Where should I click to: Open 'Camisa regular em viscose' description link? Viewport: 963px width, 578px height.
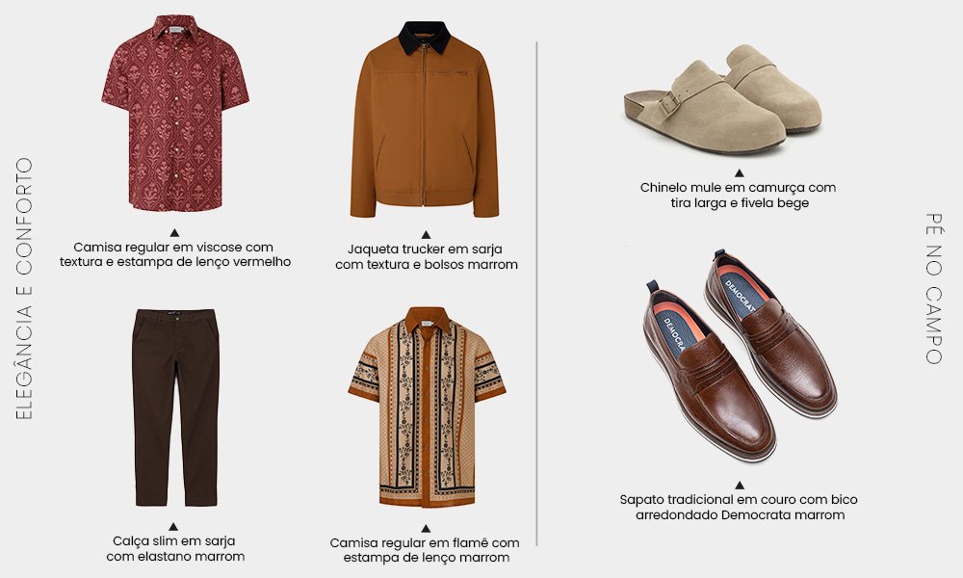coord(175,254)
